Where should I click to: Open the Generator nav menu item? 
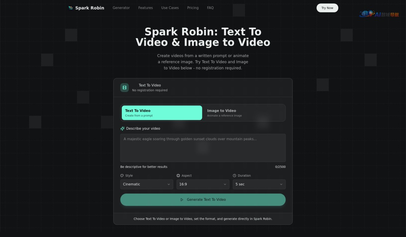121,8
